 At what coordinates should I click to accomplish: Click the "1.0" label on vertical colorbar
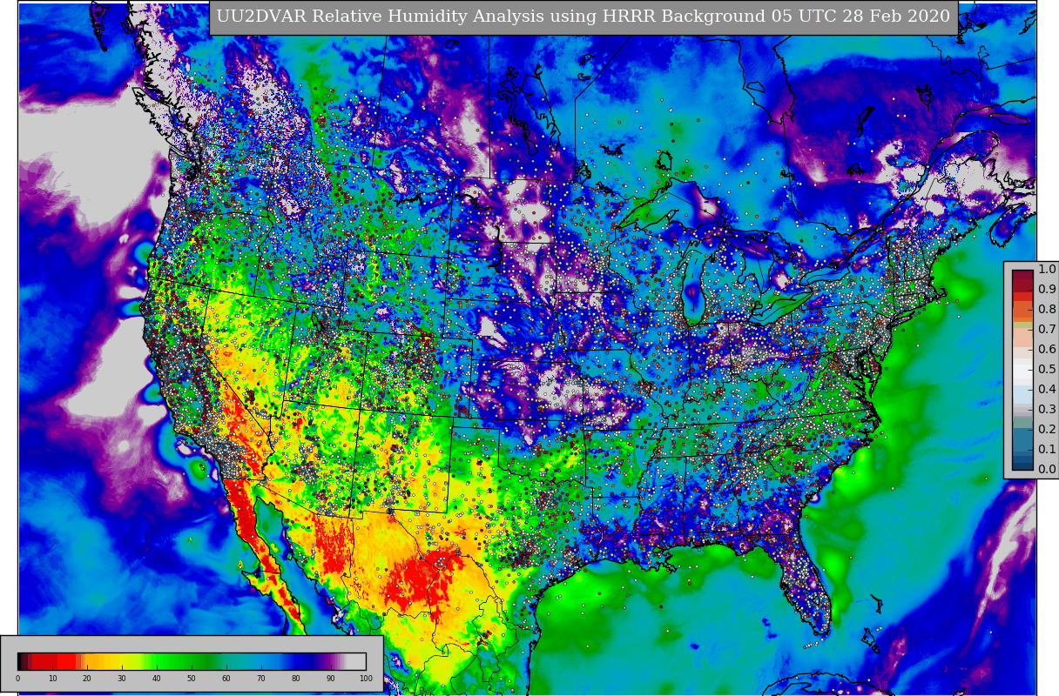1047,269
